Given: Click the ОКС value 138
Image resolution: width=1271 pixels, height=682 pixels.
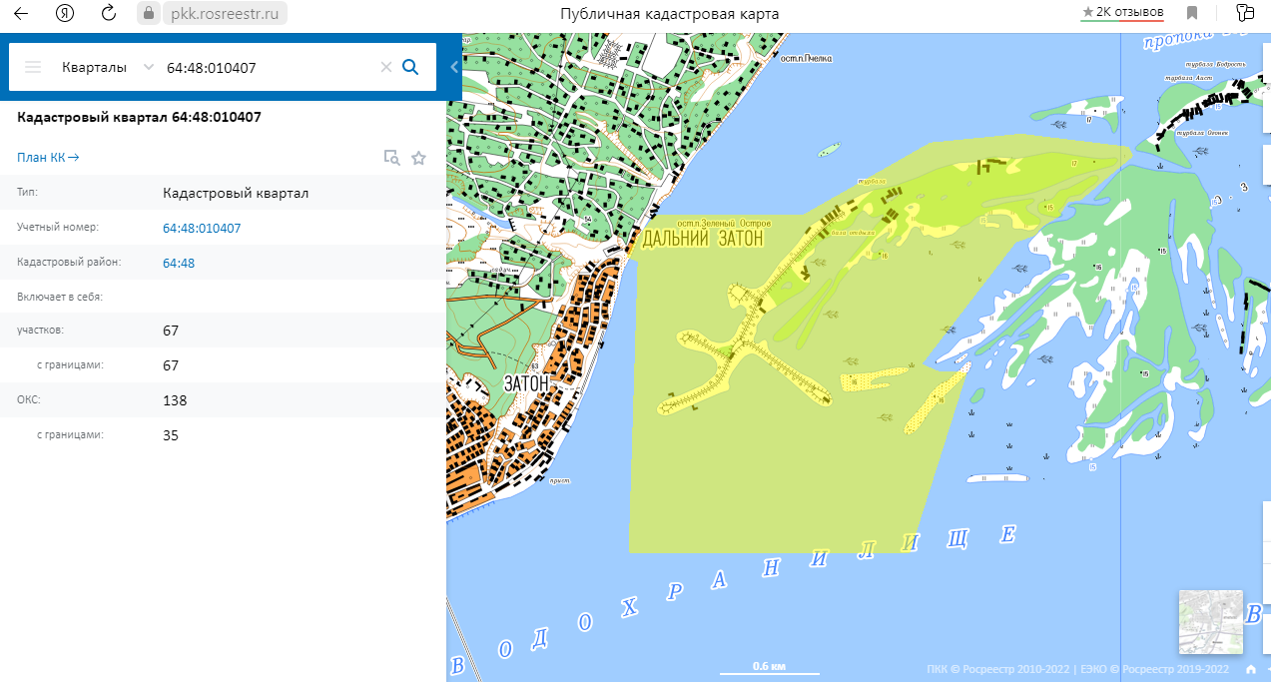Looking at the screenshot, I should [x=175, y=400].
